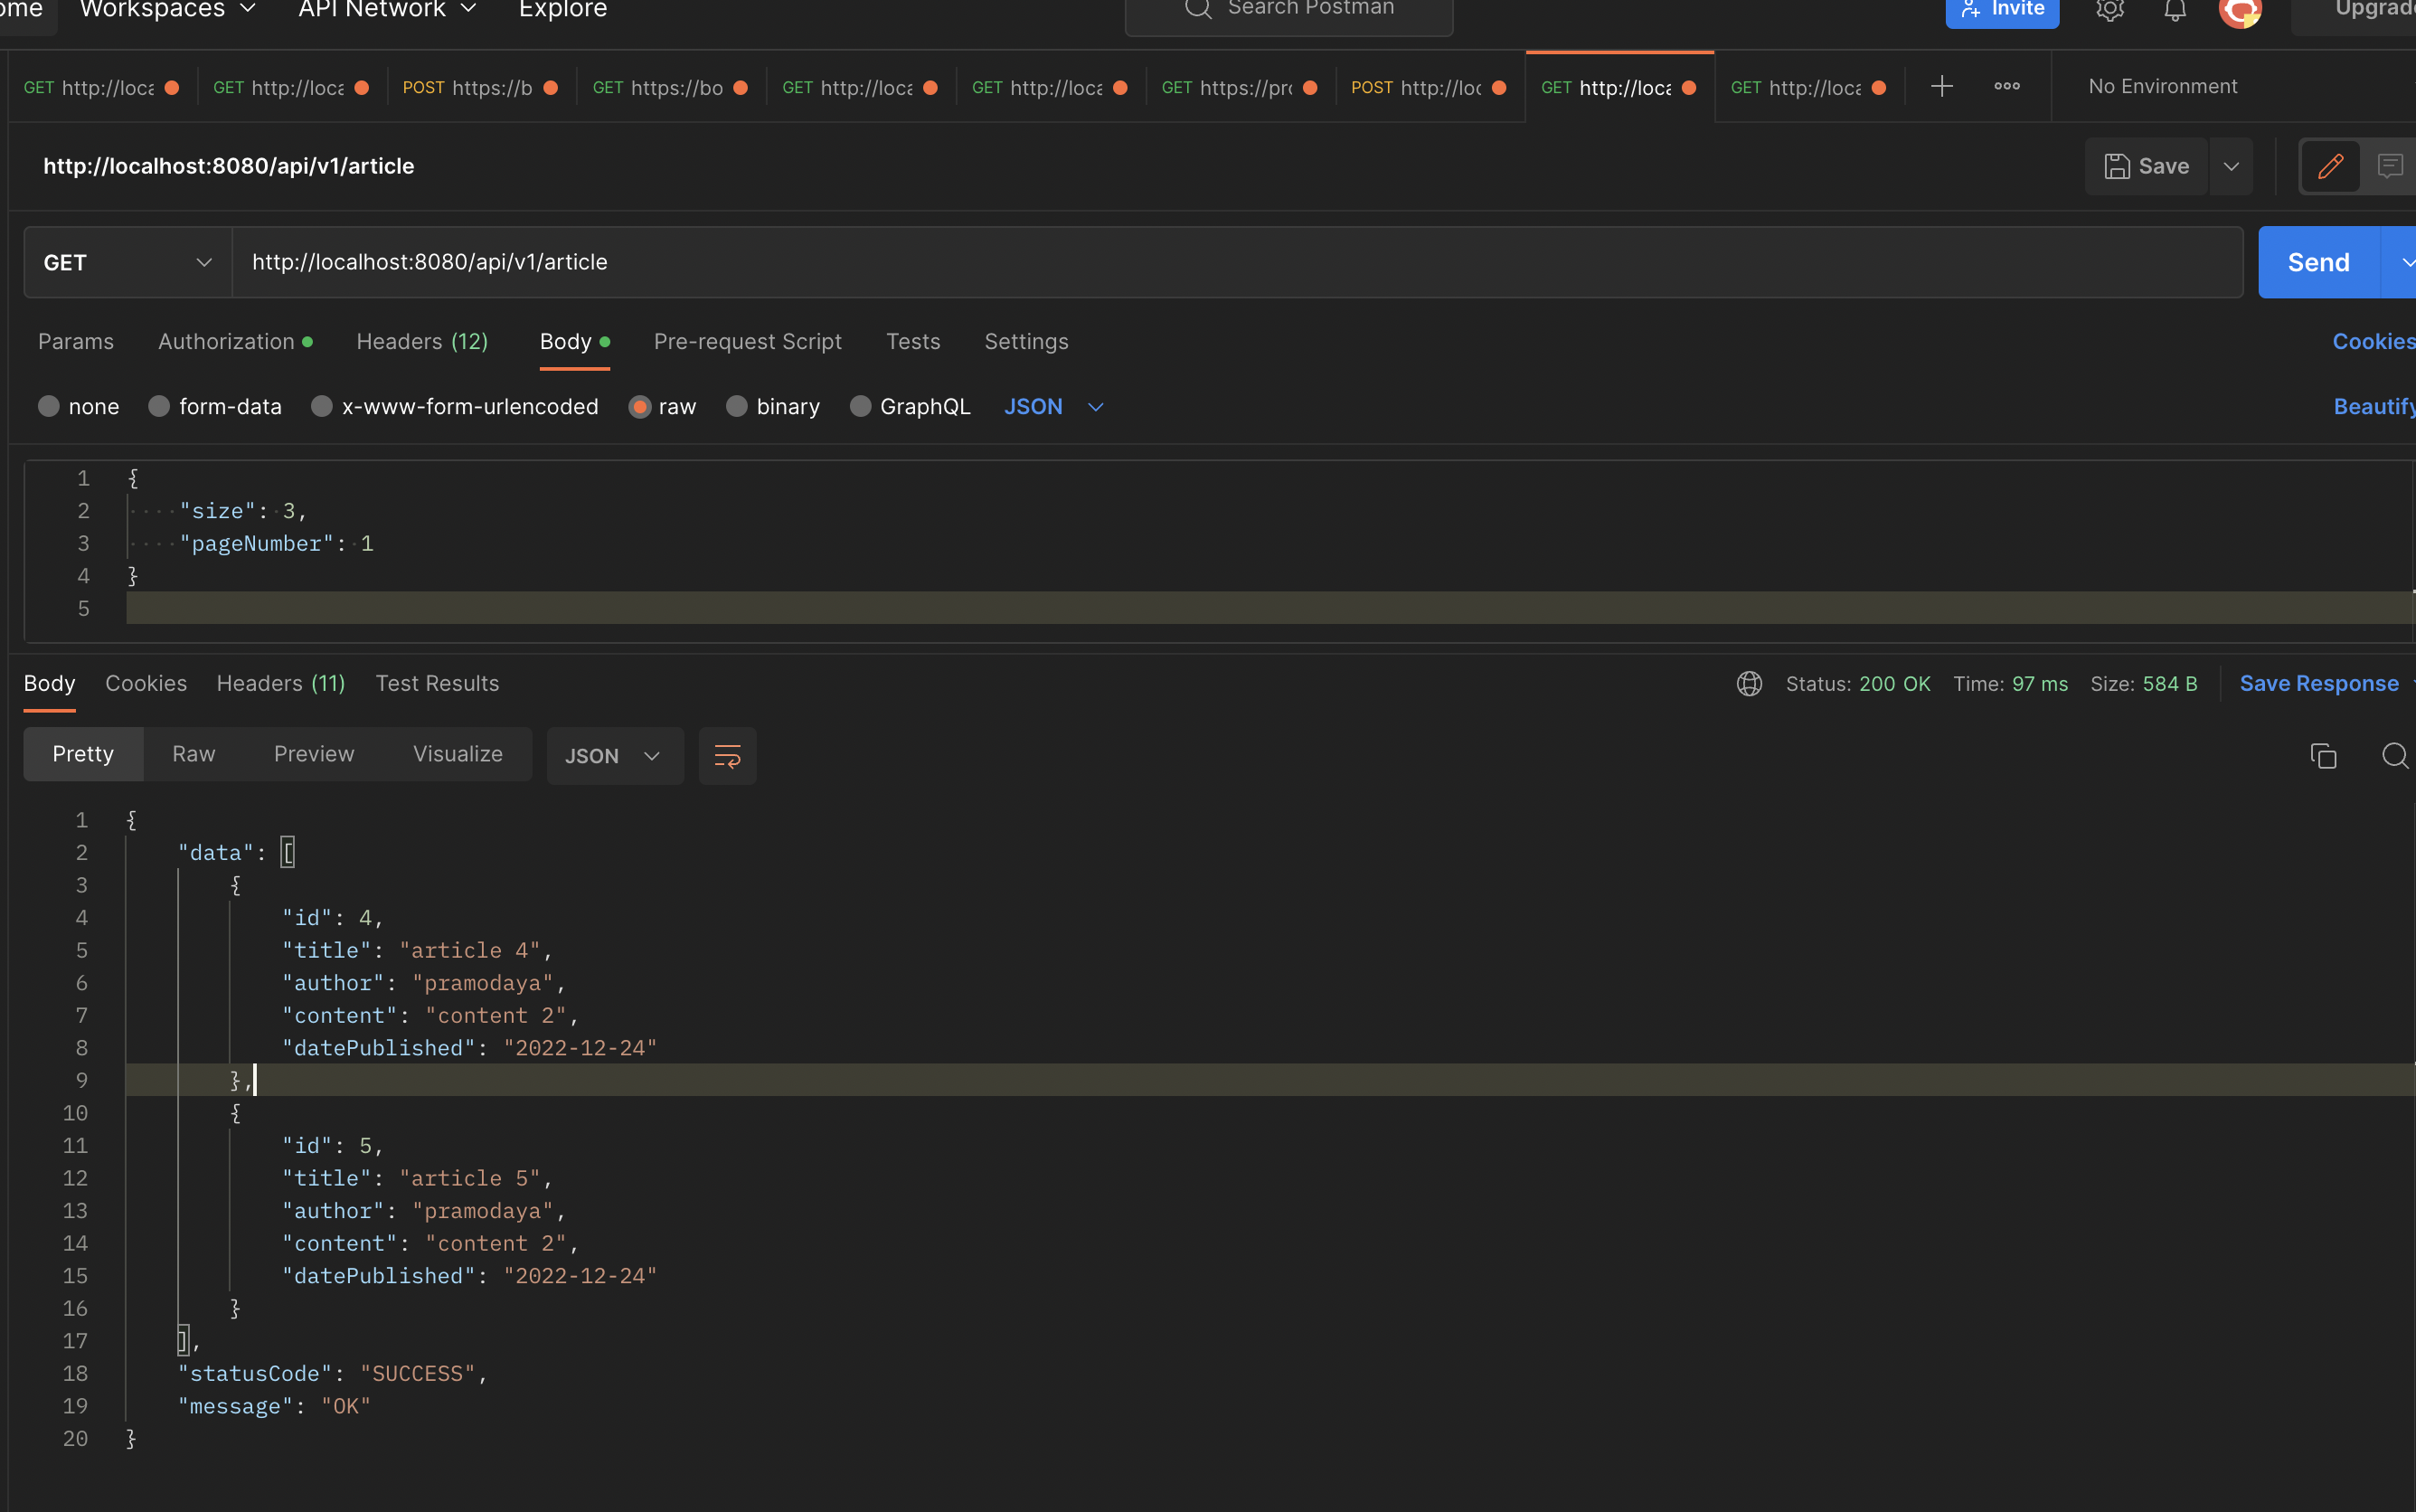The width and height of the screenshot is (2416, 1512).
Task: Switch to the Pre-request Script tab
Action: [748, 341]
